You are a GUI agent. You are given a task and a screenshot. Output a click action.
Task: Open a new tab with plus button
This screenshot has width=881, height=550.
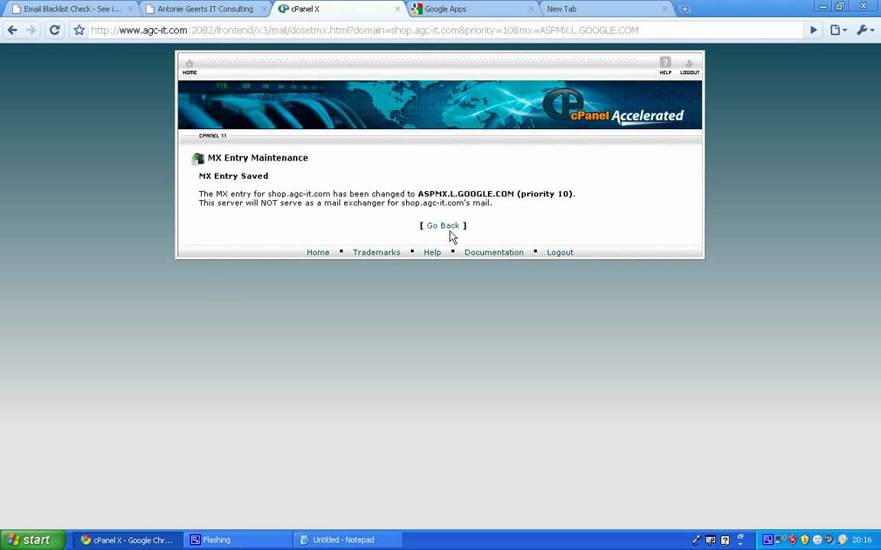click(x=684, y=9)
